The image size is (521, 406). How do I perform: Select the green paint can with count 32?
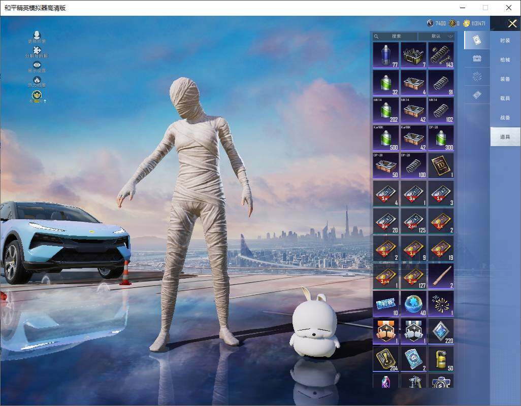point(386,83)
